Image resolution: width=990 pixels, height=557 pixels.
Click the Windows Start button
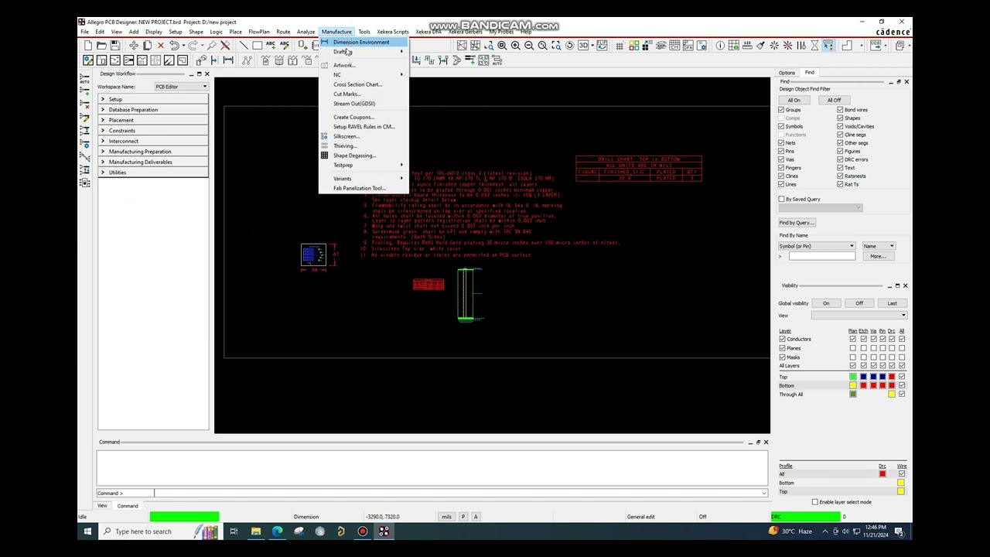(87, 531)
